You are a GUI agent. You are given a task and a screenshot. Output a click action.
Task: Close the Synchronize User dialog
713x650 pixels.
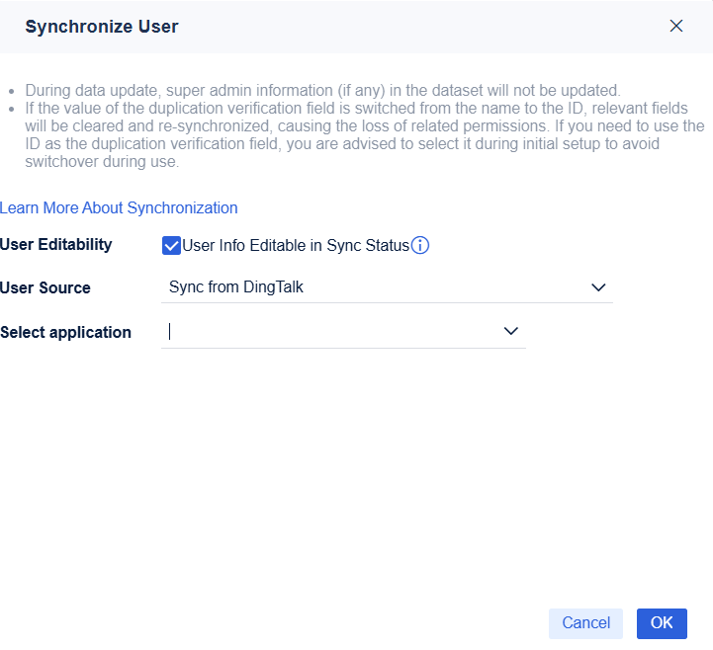(676, 27)
